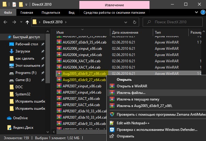
Task: Choose Извлечь в текущую папку
Action: pos(138,99)
